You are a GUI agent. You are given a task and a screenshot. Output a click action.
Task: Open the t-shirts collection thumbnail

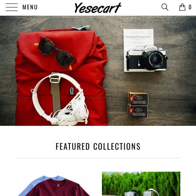point(55,184)
